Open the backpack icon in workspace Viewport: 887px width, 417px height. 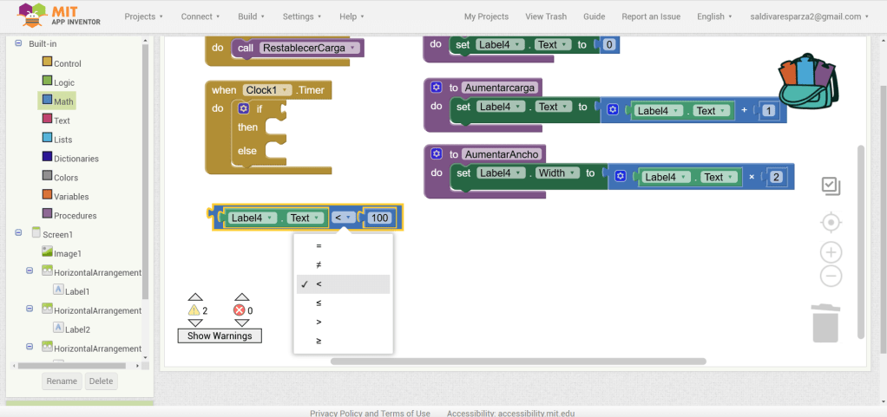coord(808,81)
